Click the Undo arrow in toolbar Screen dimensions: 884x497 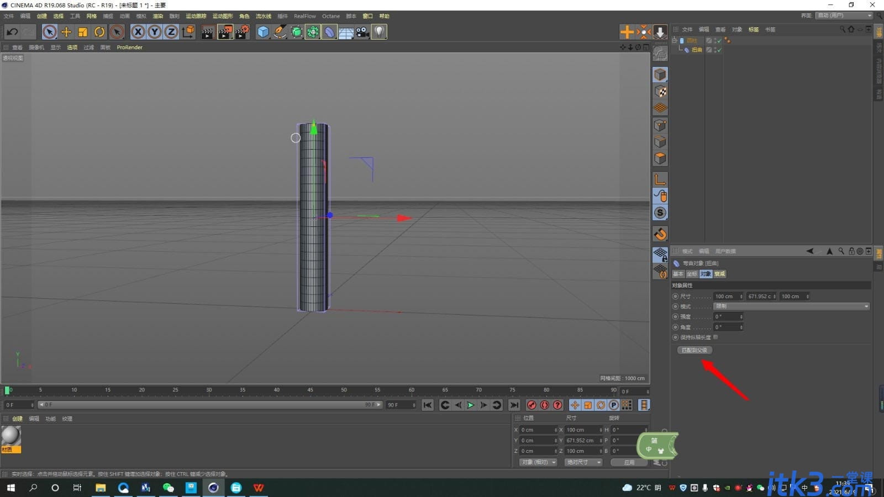click(12, 32)
